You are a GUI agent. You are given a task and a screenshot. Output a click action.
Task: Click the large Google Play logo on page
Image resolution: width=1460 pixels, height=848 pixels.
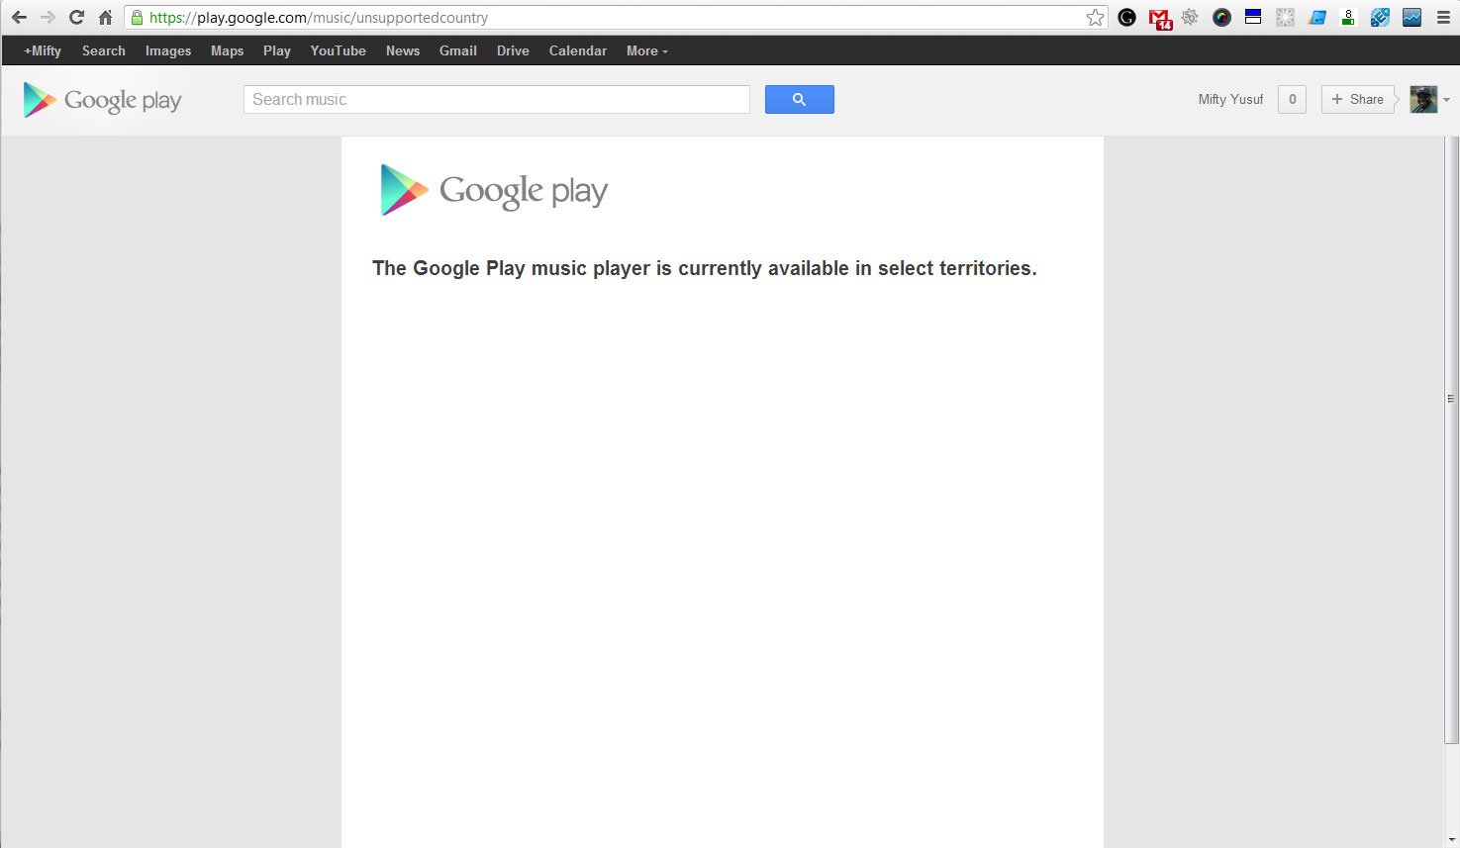494,190
